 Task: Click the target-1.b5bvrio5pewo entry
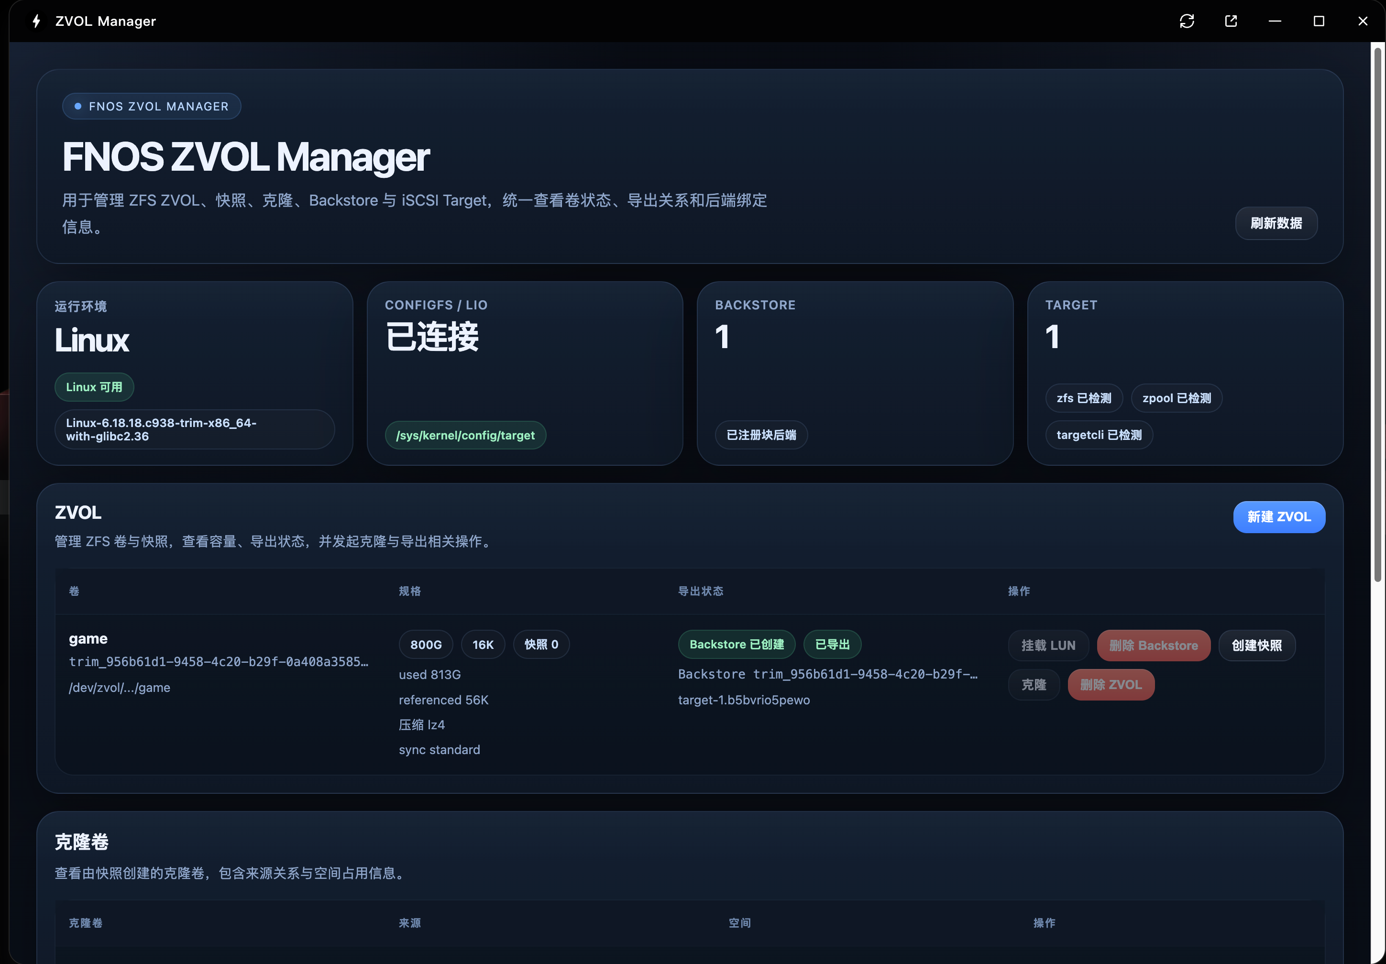(744, 700)
